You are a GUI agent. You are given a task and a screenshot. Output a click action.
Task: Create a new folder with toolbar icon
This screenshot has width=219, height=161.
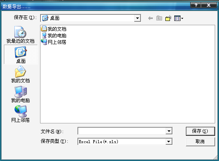[168, 18]
